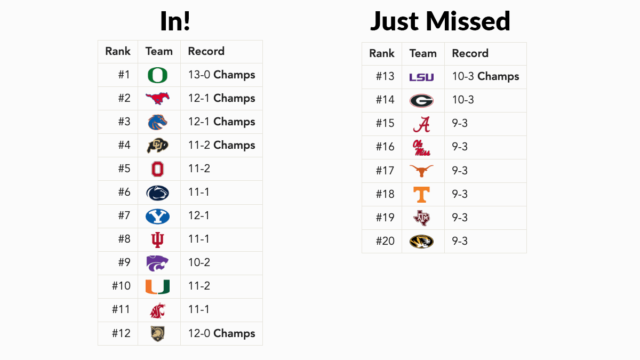Viewport: 640px width, 360px height.
Task: Select the LSU logo
Action: [421, 77]
